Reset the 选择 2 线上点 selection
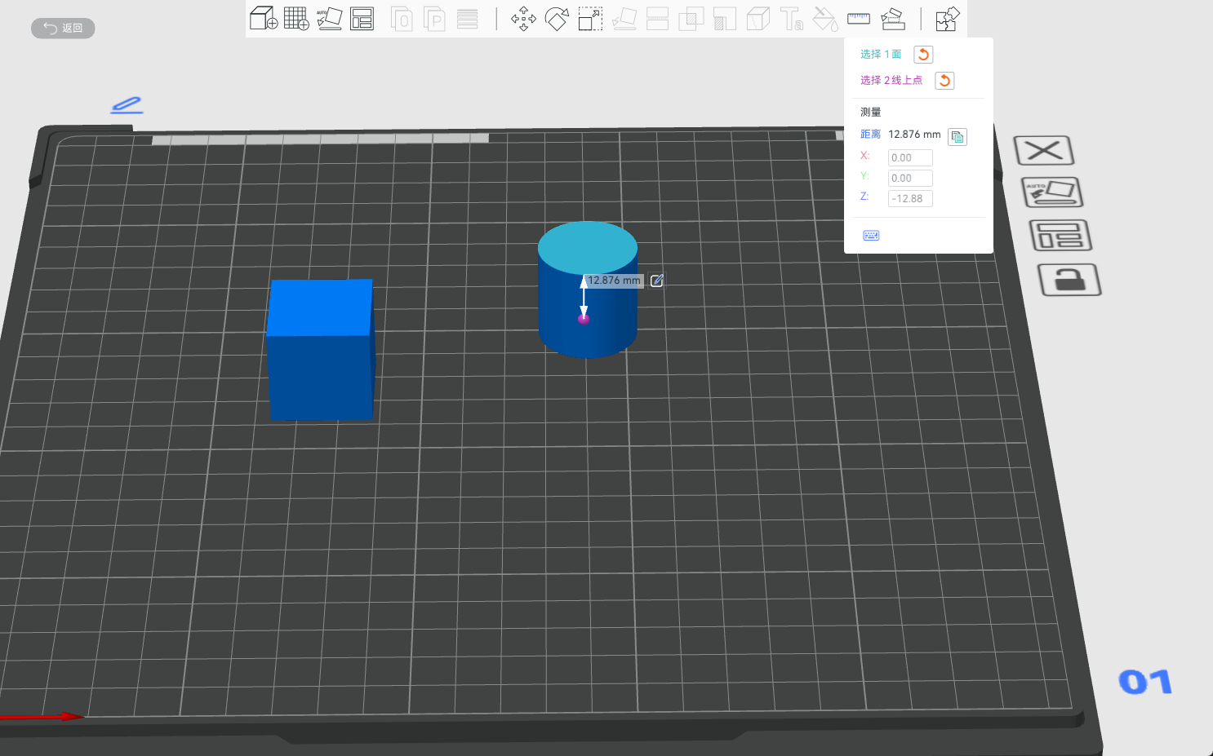The width and height of the screenshot is (1213, 756). tap(944, 81)
